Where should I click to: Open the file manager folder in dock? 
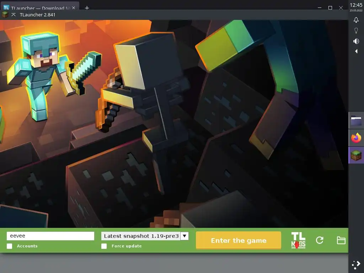click(x=356, y=121)
